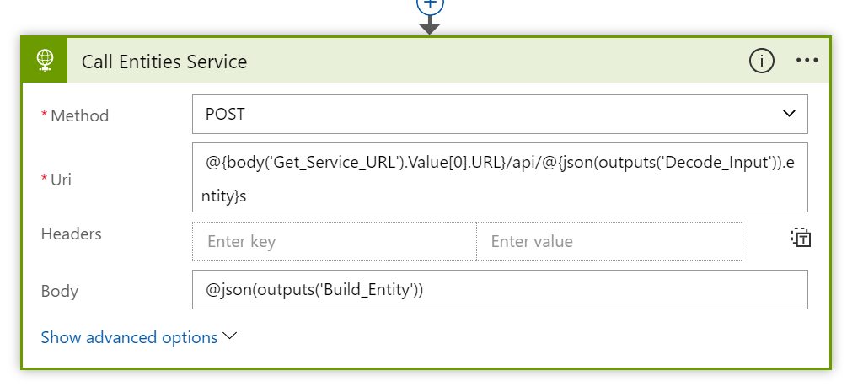Click the arrow connector above the action card

[430, 27]
